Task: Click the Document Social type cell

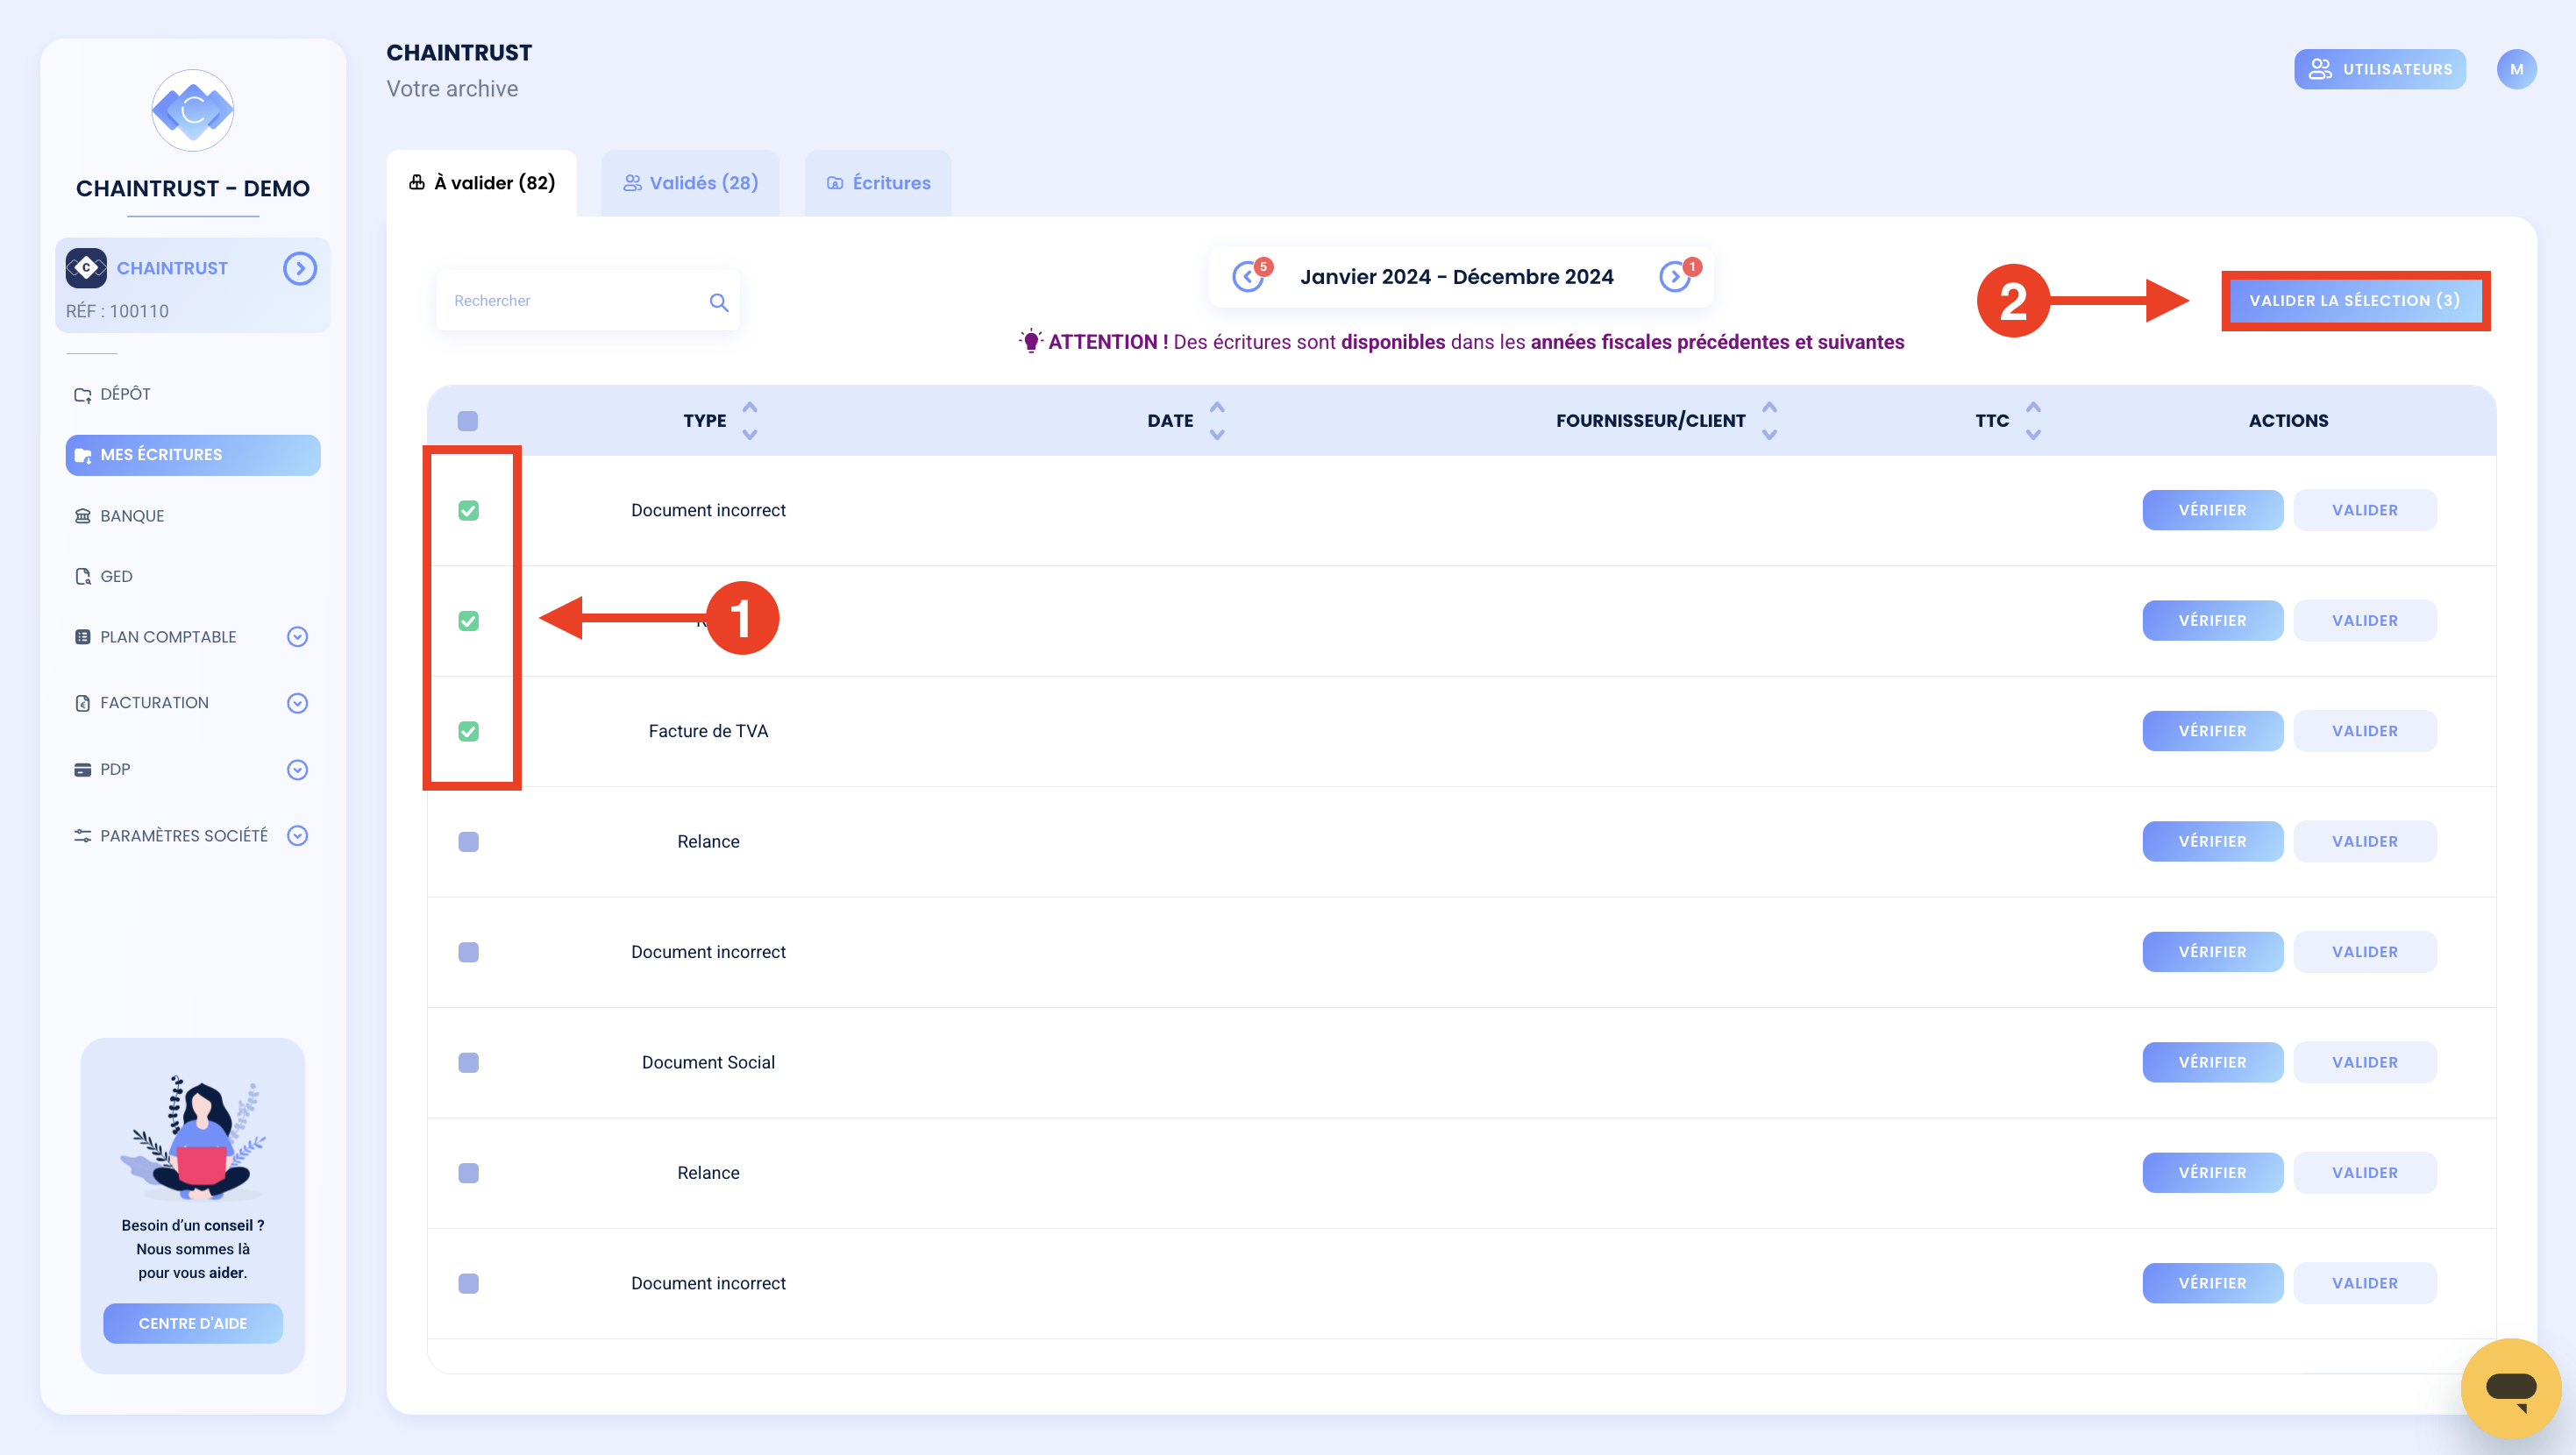Action: [x=708, y=1063]
